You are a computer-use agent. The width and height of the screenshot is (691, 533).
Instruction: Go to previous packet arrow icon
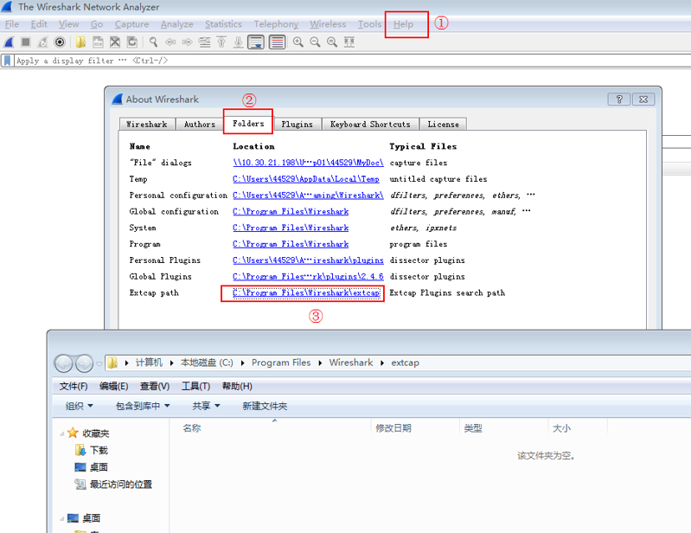[170, 42]
